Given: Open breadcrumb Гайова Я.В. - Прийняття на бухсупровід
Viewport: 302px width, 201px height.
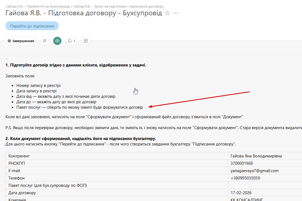Looking at the screenshot, I should pos(37,6).
